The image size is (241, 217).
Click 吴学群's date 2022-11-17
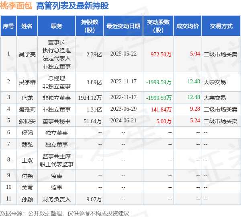(x=123, y=81)
